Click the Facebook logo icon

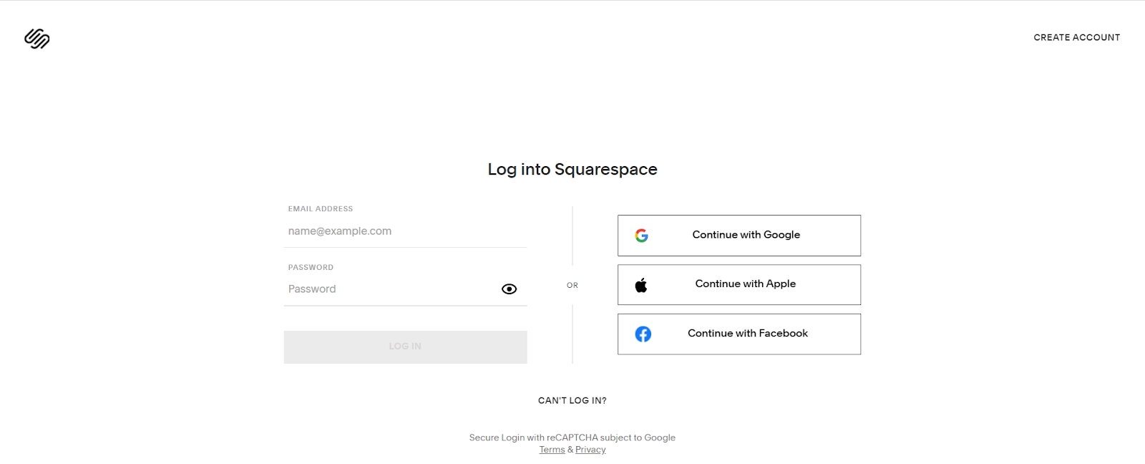643,334
